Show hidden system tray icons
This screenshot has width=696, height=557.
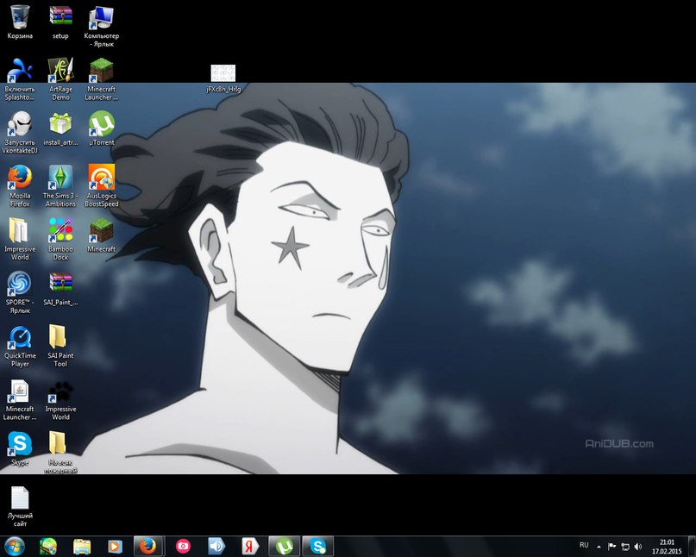click(599, 547)
